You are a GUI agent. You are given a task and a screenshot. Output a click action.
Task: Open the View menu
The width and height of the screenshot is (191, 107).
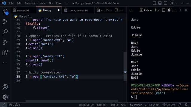pyautogui.click(x=42, y=3)
